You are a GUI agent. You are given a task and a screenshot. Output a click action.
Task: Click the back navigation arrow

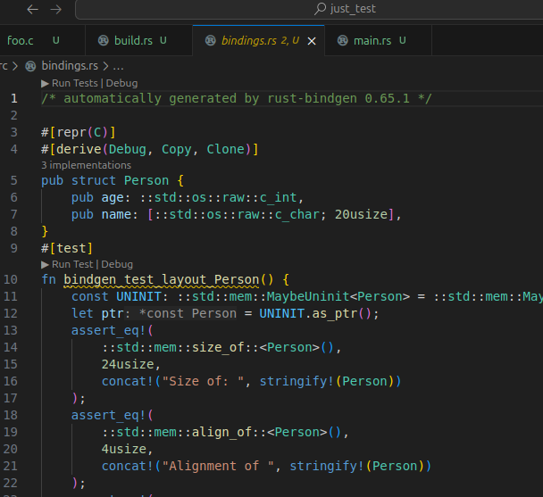33,9
